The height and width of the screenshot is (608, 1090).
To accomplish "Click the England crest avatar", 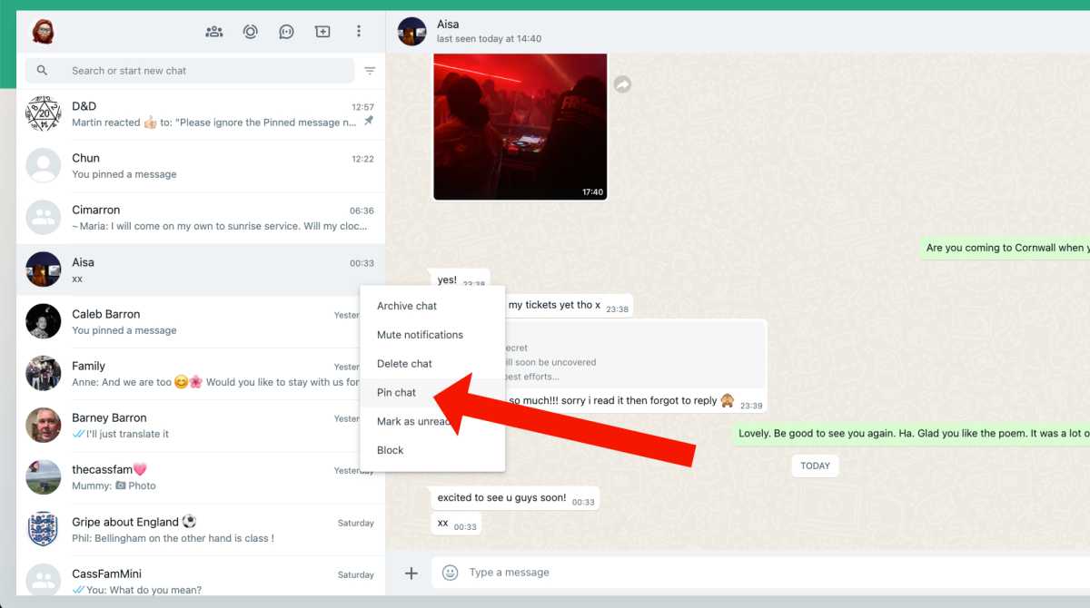I will click(x=44, y=530).
